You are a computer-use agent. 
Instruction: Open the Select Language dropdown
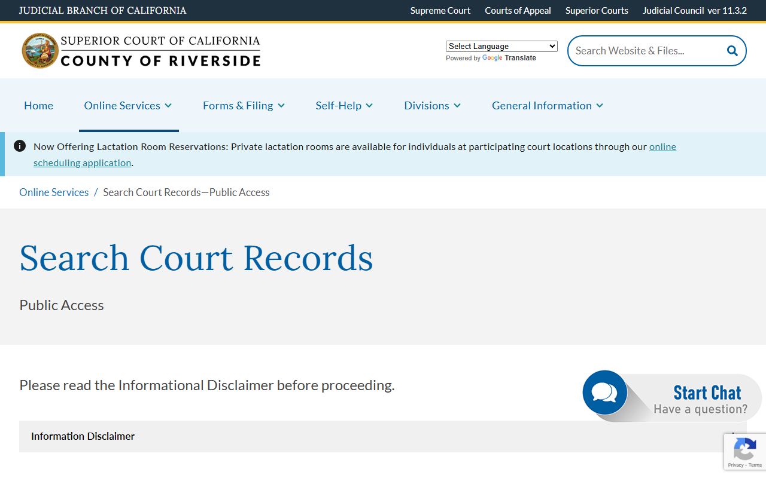click(501, 46)
